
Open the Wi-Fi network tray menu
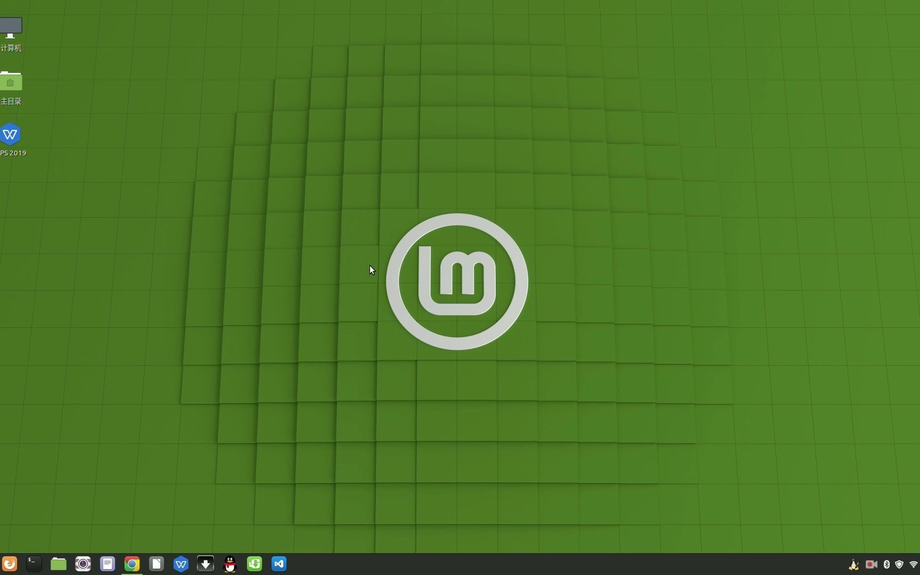tap(913, 564)
